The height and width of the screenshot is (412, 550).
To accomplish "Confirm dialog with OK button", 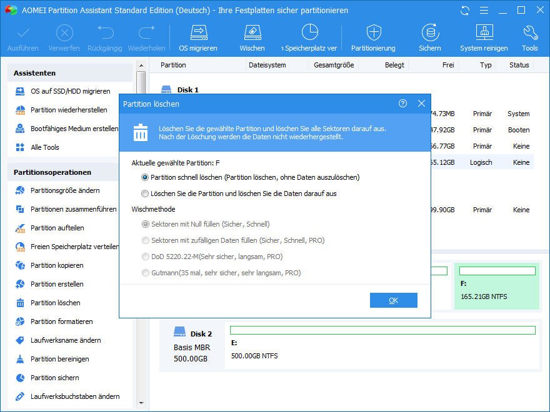I will (x=394, y=300).
